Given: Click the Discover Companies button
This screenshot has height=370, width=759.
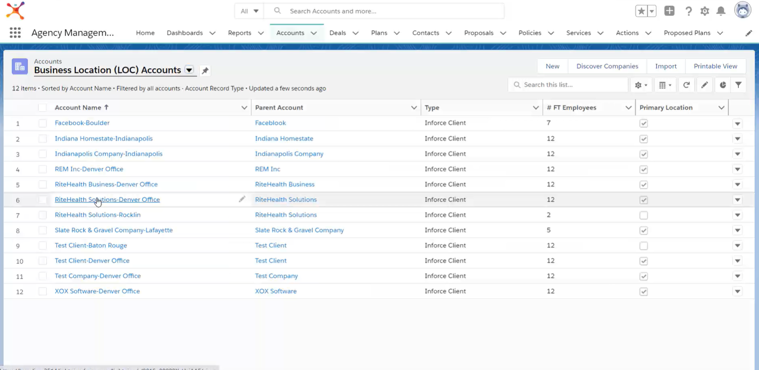Looking at the screenshot, I should click(607, 66).
